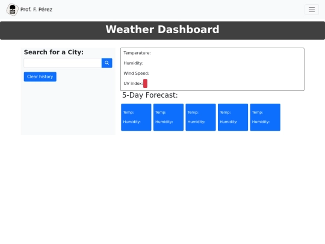
Task: Click the magnifier search button
Action: point(107,63)
